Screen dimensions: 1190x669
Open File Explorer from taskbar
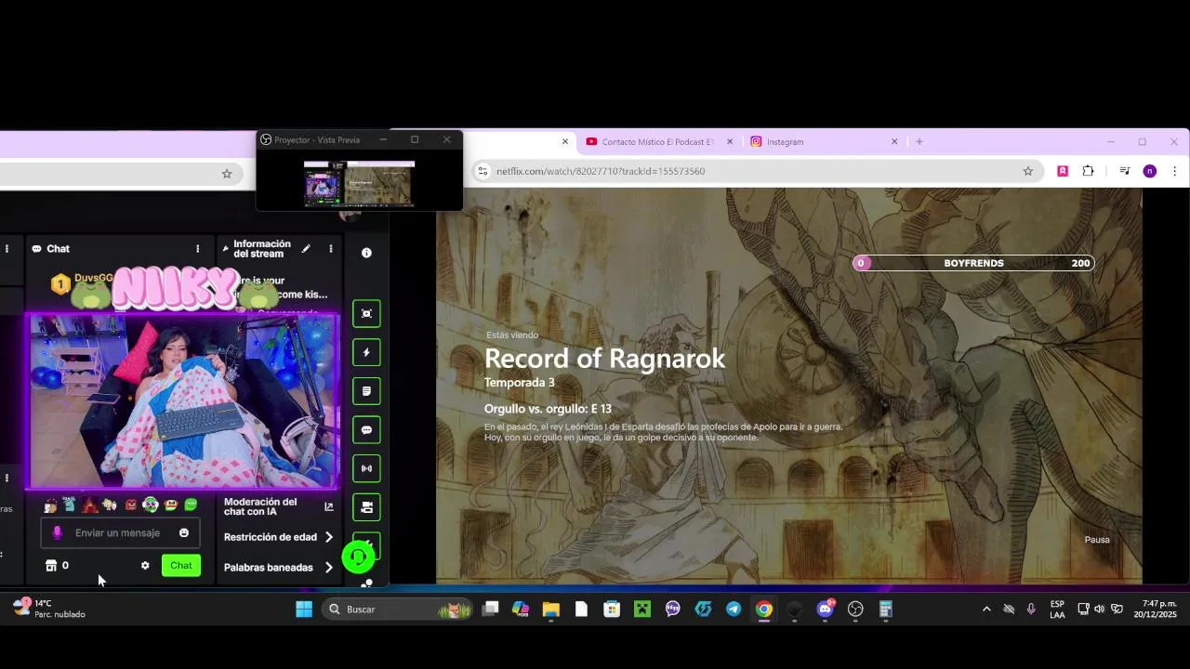[550, 610]
